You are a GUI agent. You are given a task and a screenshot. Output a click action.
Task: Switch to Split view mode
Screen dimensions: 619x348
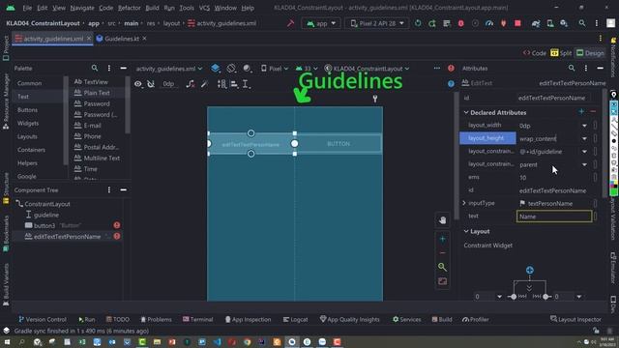coord(561,53)
